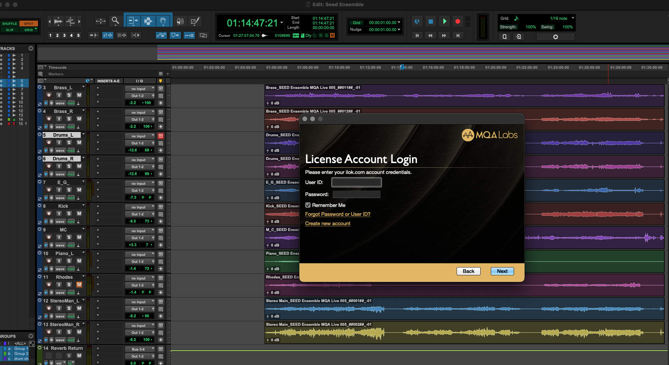Screen dimensions: 669x365
Task: Open GROUPS list menu button
Action: tap(31, 336)
